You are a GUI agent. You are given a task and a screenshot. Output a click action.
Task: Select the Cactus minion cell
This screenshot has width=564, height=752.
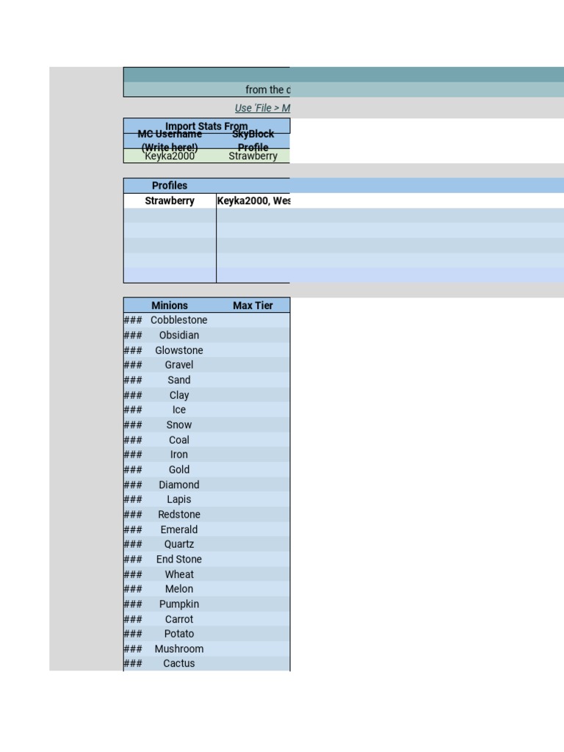pos(179,664)
